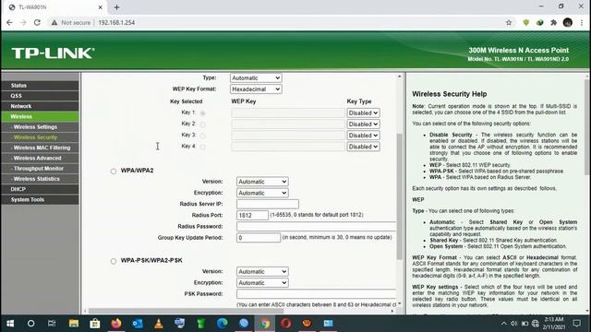Open Microsoft Store from the taskbar
This screenshot has height=332, width=591.
pyautogui.click(x=94, y=324)
